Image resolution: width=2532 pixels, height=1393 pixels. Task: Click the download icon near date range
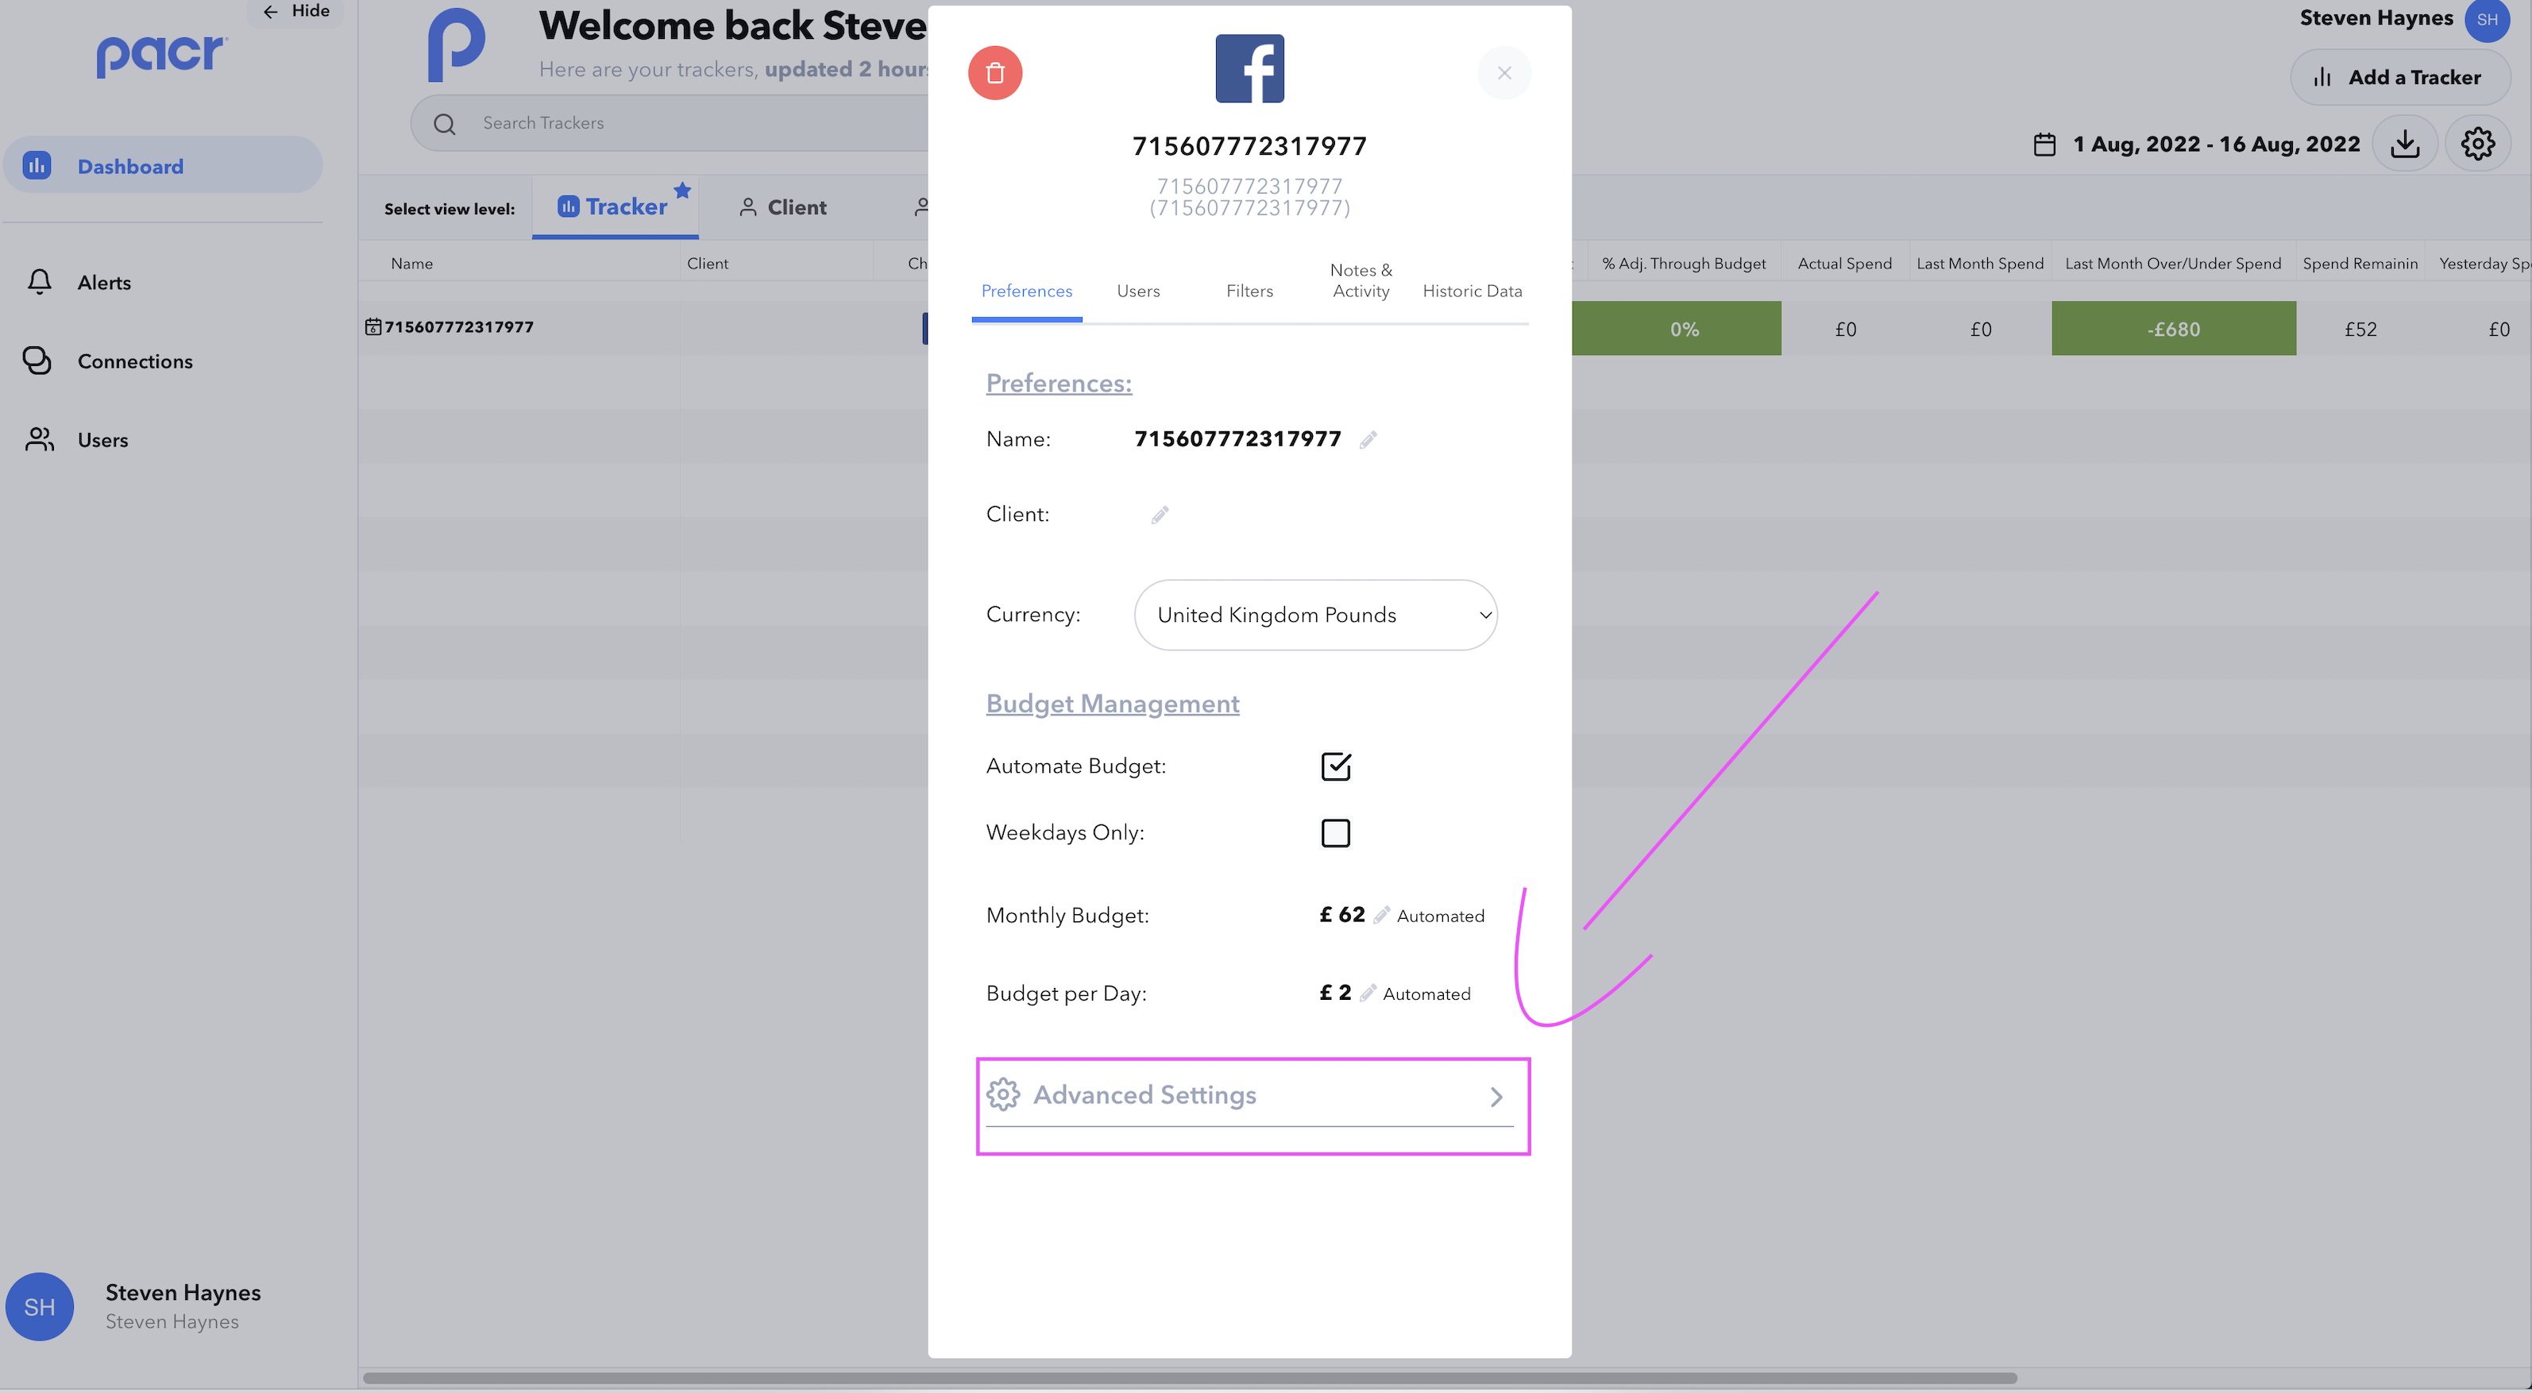point(2404,144)
